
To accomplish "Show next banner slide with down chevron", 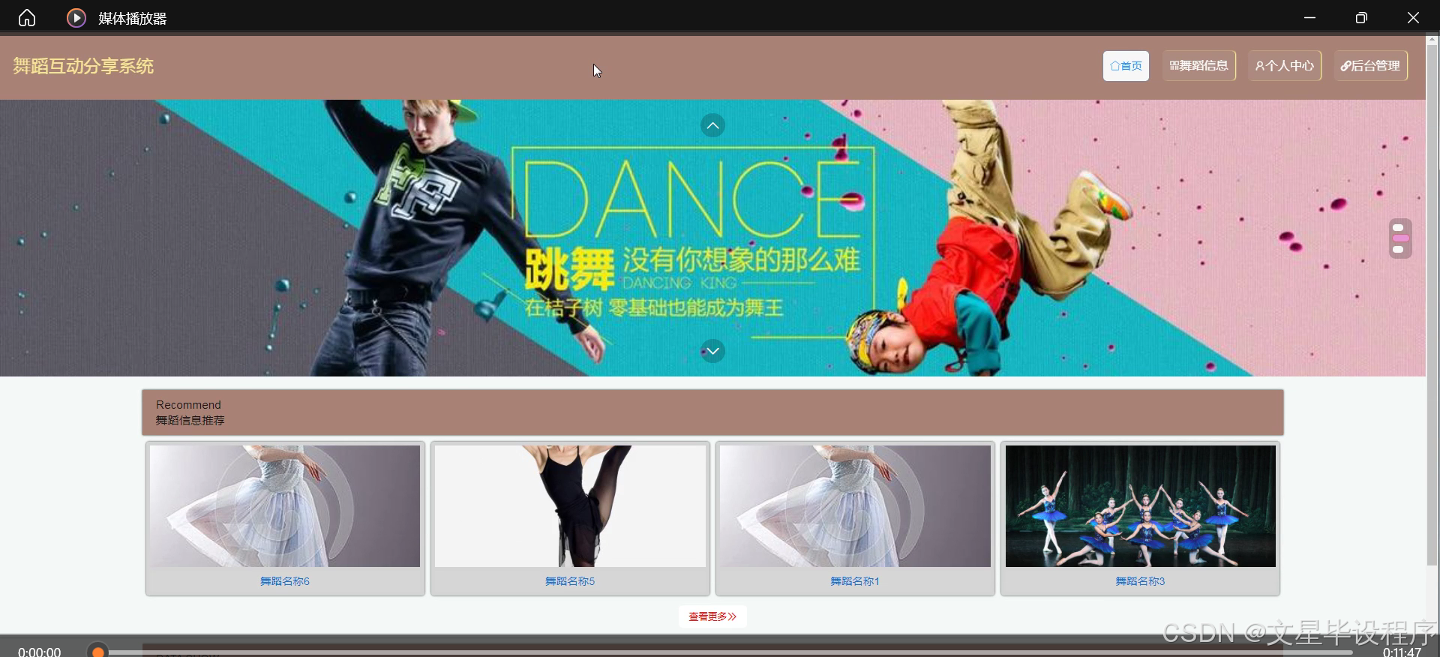I will click(712, 350).
